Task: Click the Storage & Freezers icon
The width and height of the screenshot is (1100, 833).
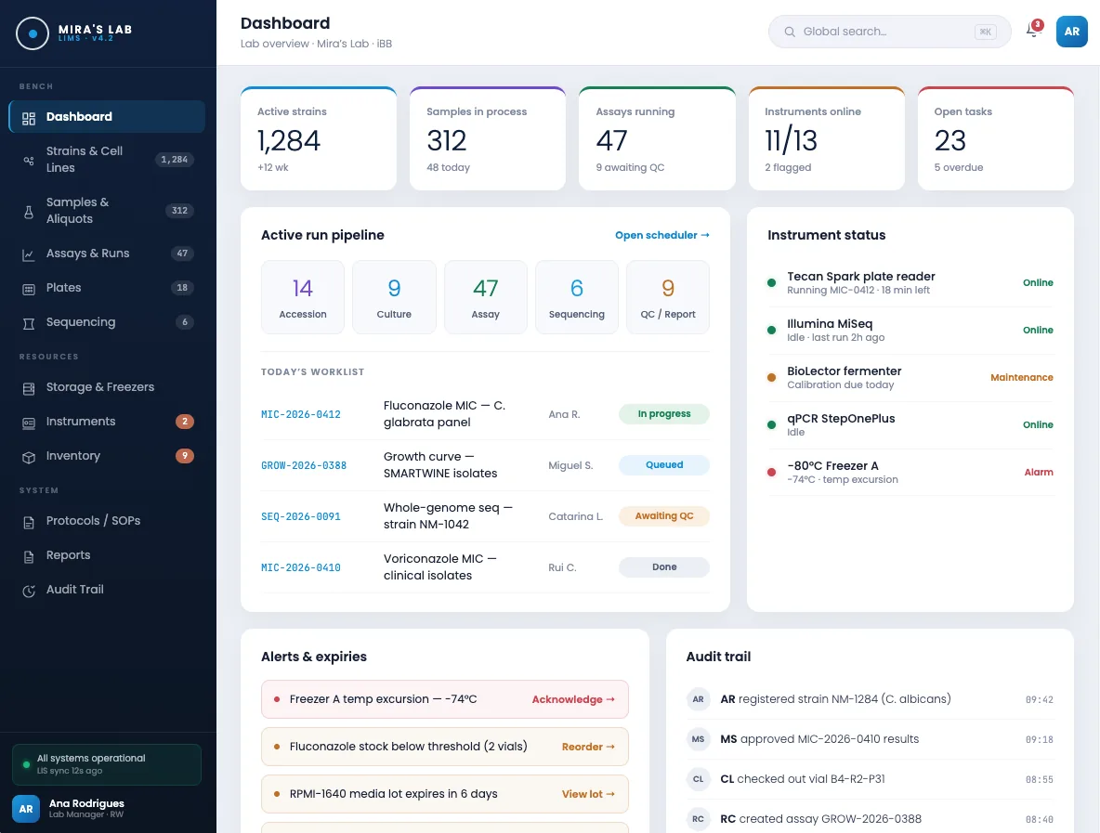Action: [x=29, y=388]
